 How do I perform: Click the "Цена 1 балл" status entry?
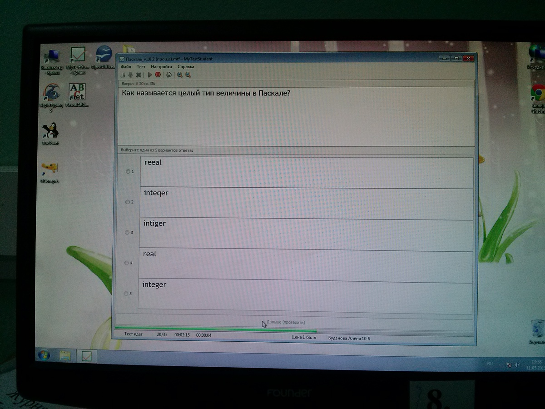pos(304,338)
